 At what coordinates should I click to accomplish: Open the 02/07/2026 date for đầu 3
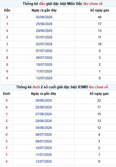click(44, 44)
